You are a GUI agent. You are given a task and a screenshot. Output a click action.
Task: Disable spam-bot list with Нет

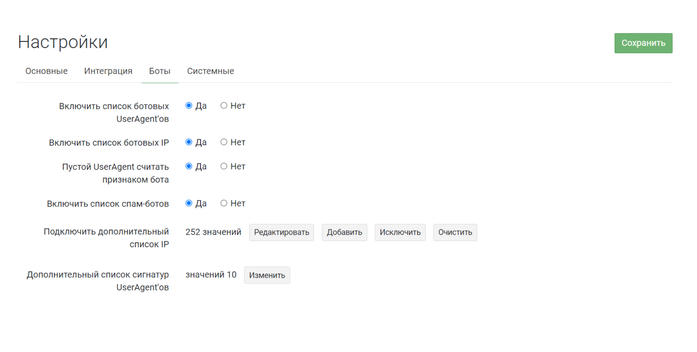pos(224,203)
